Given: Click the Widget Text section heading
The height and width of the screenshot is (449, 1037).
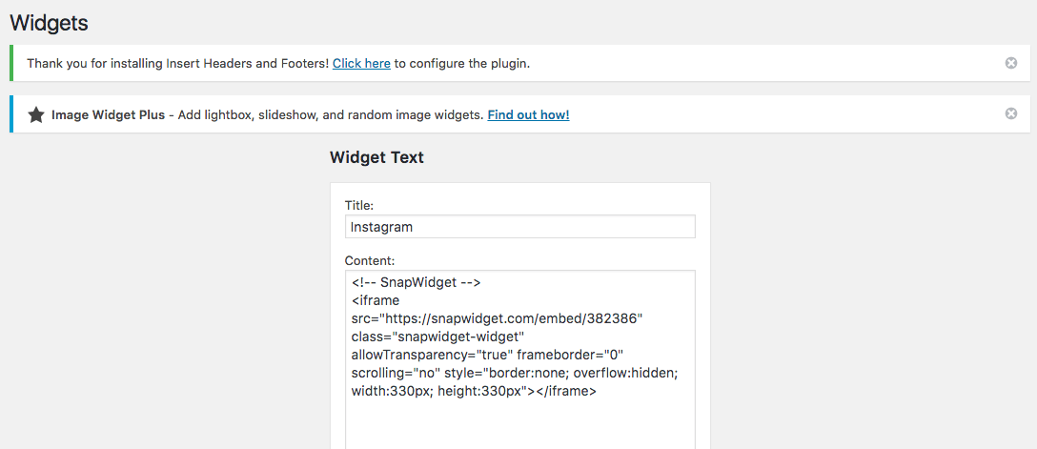Looking at the screenshot, I should pos(376,158).
